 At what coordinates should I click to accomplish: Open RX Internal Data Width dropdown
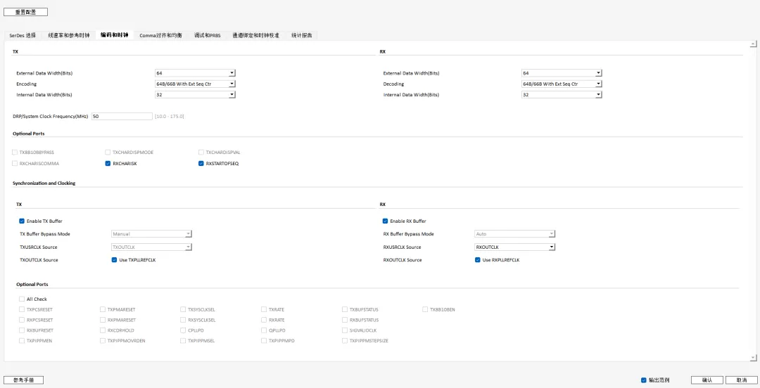562,94
